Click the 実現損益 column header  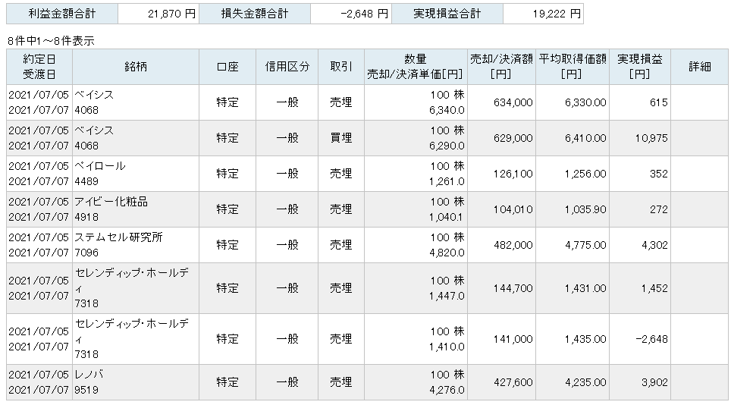coord(640,67)
